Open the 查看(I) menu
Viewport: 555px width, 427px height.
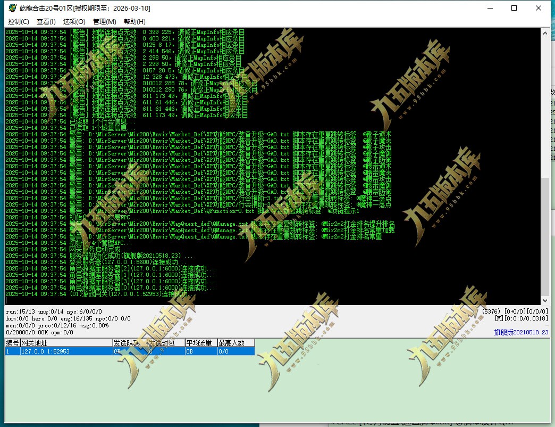46,22
